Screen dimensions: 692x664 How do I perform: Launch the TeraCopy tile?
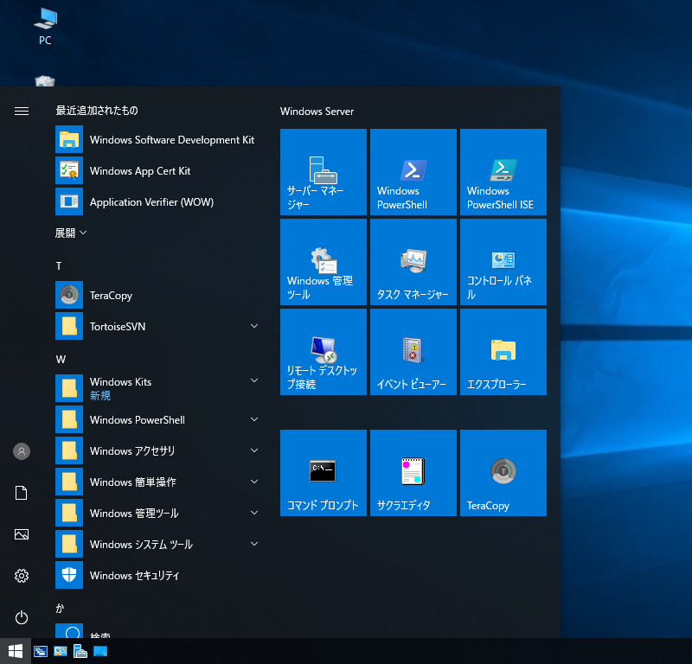coord(503,473)
